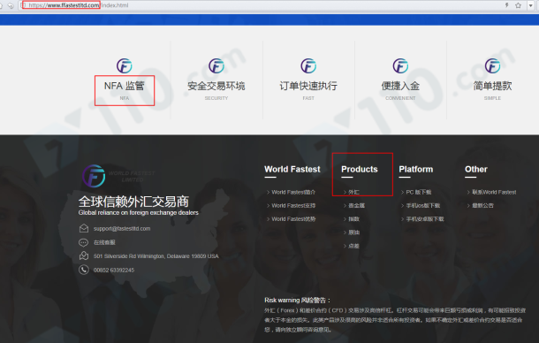Open the 手机安卓版下载 link

click(425, 219)
